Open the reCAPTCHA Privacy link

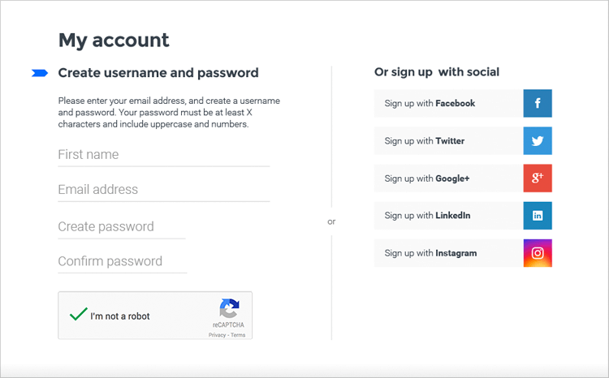point(216,335)
